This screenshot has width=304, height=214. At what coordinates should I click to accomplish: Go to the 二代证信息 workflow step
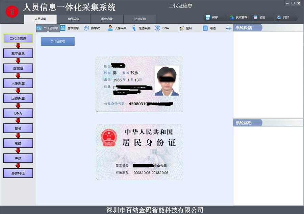coord(18,39)
